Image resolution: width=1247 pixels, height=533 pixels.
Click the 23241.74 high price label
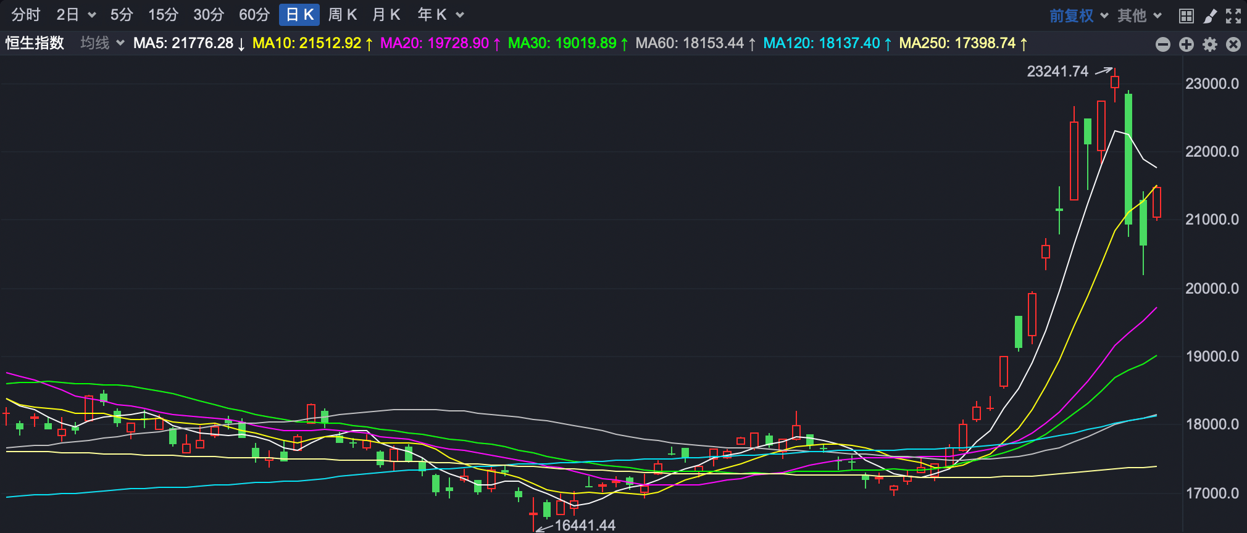pos(1057,72)
